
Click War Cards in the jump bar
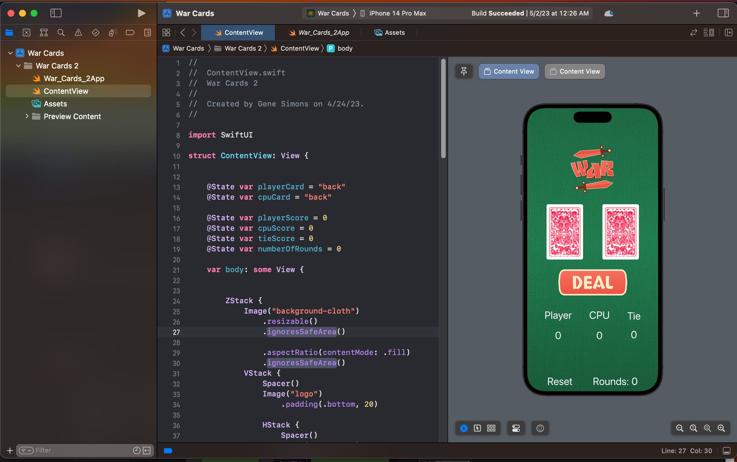[183, 48]
